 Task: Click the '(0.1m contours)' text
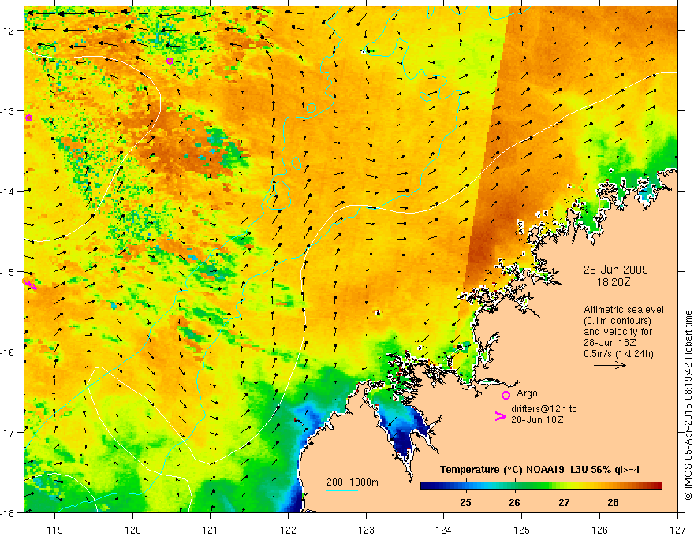click(x=617, y=321)
